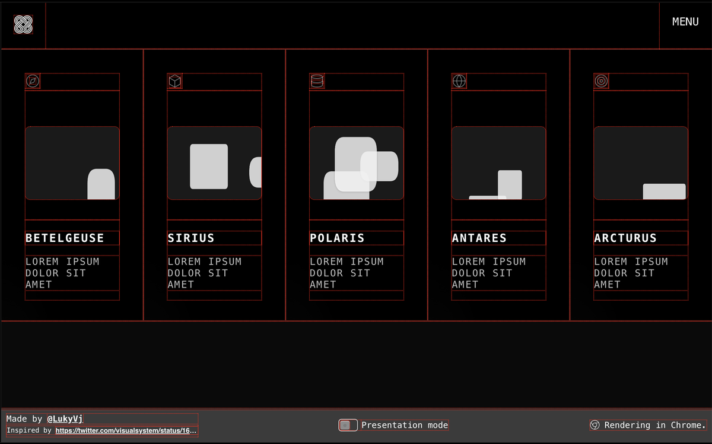
Task: Click the BETELGEUSE heading
Action: (65, 238)
